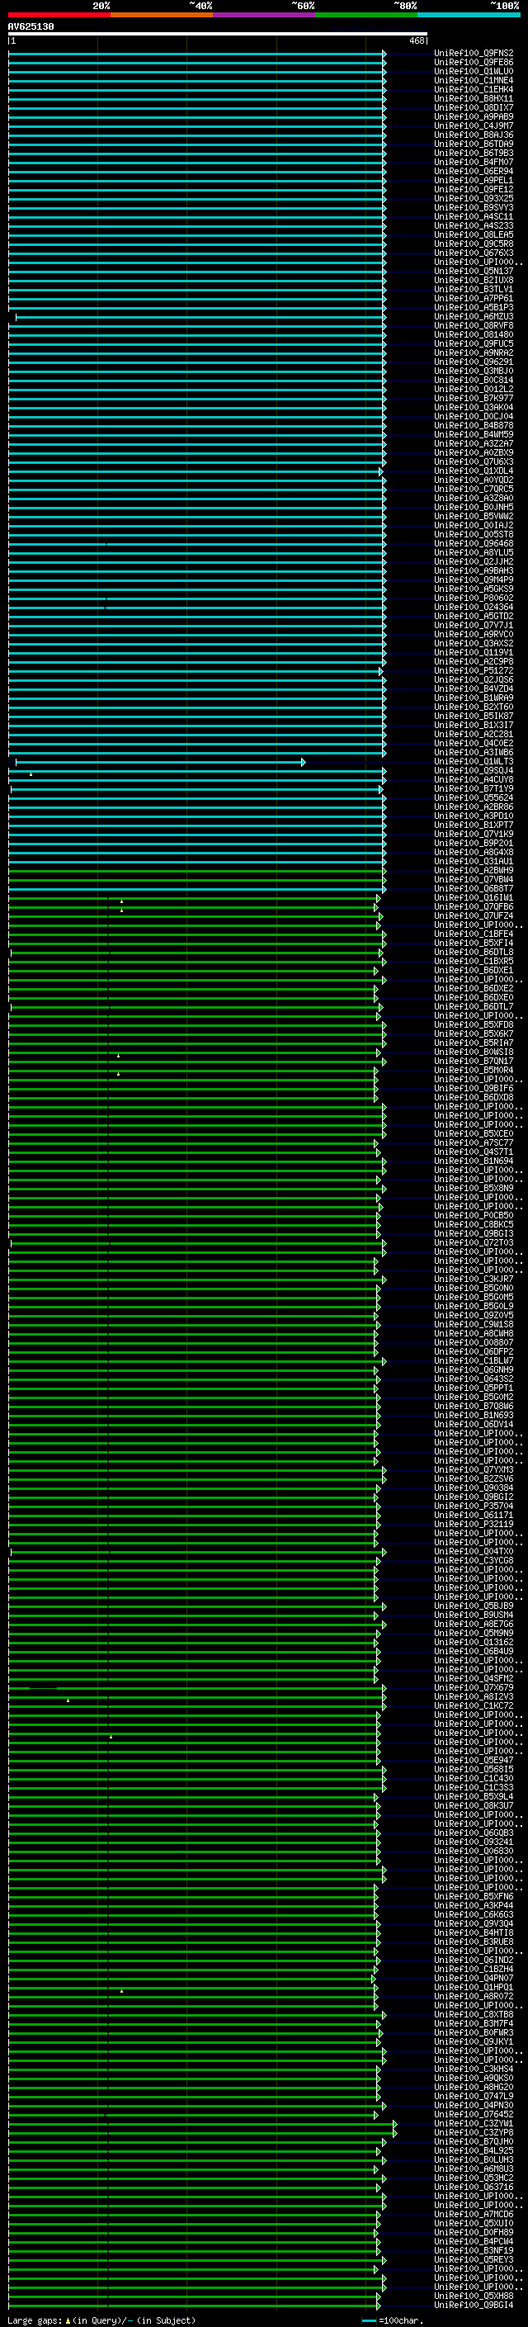528x2327 pixels.
Task: Select the UniRef100_Q13162 label
Action: point(474,1642)
